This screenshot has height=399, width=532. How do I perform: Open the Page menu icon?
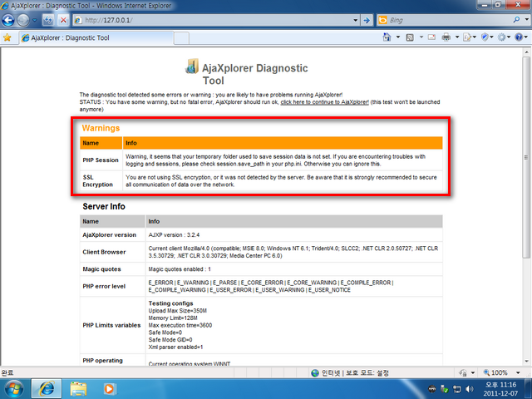pos(470,37)
